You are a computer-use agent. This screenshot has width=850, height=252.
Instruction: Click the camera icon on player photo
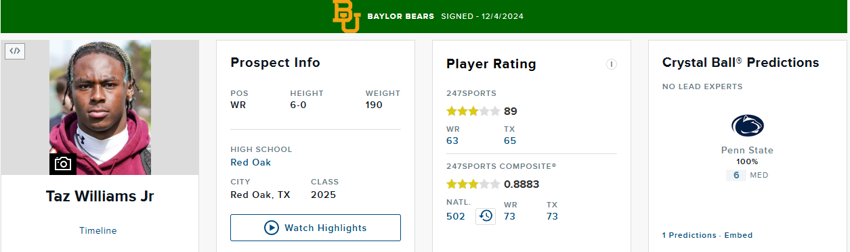pos(63,163)
